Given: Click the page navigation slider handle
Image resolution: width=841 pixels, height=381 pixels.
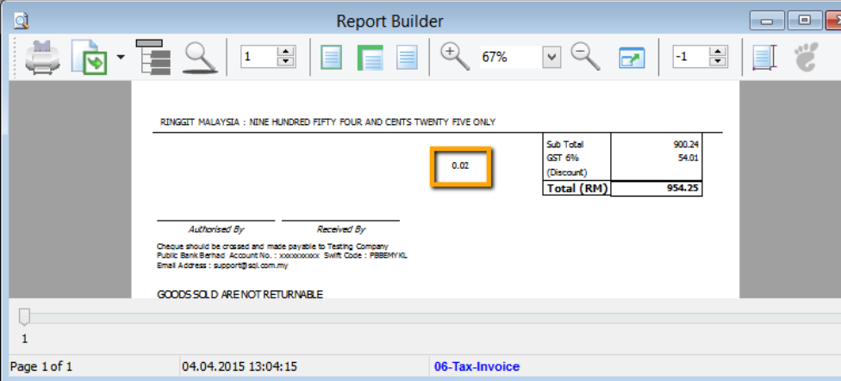Looking at the screenshot, I should pyautogui.click(x=24, y=317).
